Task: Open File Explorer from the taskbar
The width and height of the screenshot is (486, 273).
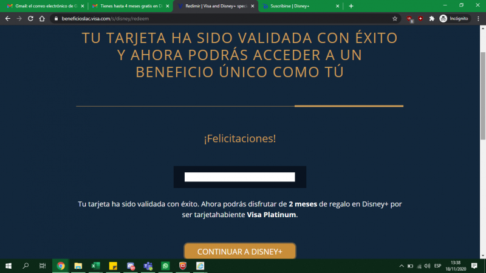Action: [x=78, y=266]
